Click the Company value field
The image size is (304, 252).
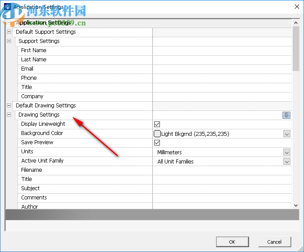click(222, 97)
